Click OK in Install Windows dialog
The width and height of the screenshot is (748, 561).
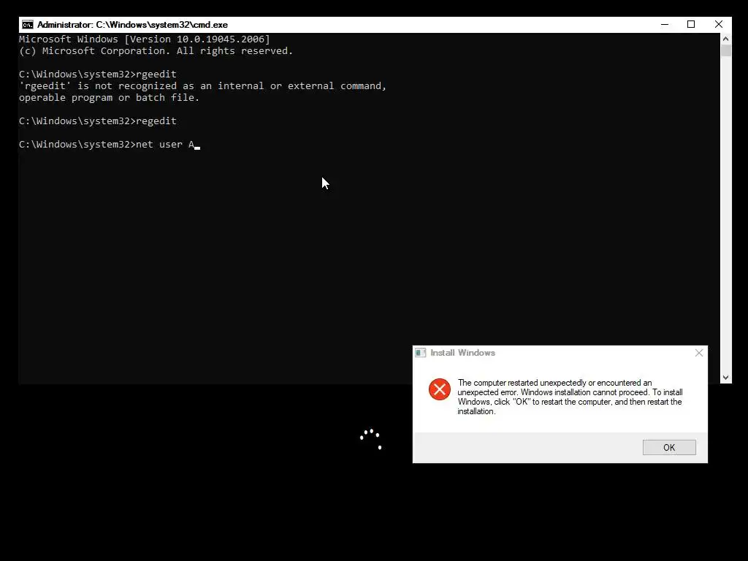tap(669, 448)
